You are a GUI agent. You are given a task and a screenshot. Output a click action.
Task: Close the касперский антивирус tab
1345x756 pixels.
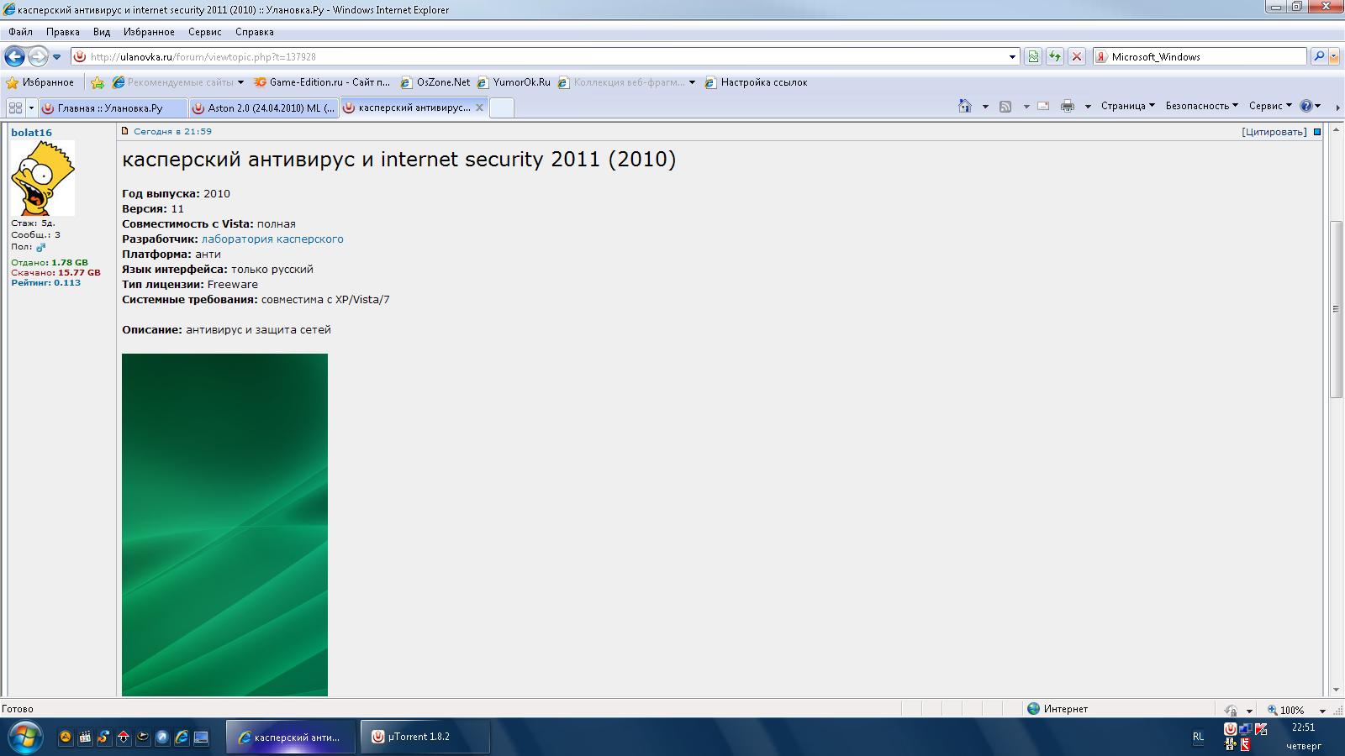pos(480,108)
